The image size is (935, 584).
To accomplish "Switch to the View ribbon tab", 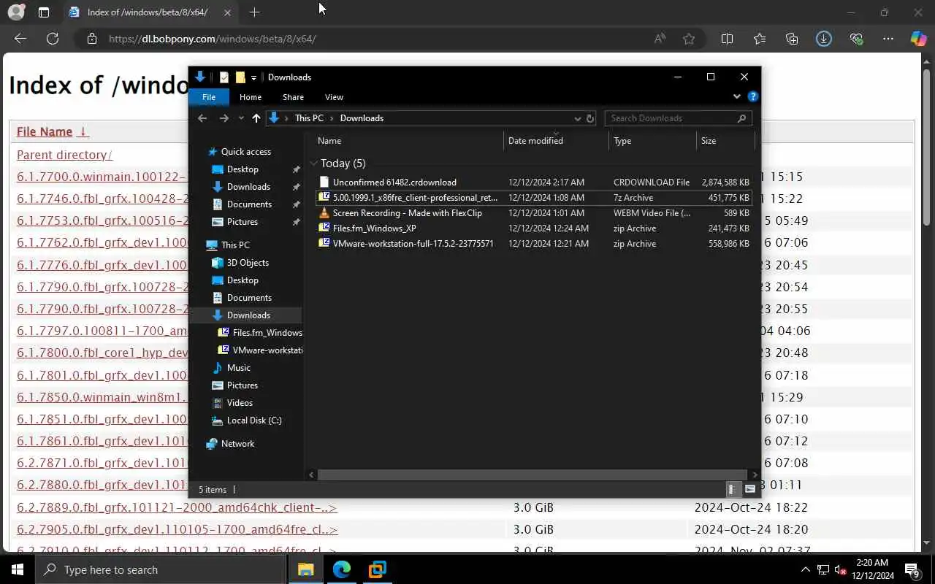I will [334, 97].
